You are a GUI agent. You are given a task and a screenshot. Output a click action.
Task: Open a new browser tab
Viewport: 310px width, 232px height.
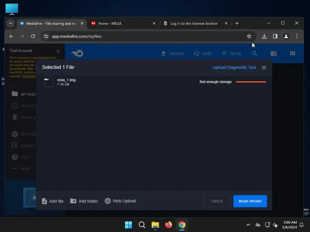(237, 24)
